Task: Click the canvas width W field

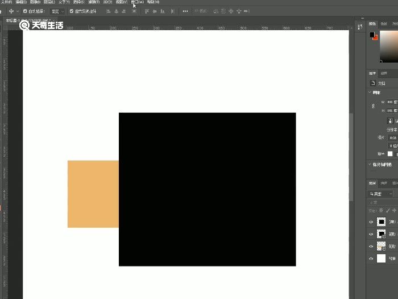Action: (392, 102)
